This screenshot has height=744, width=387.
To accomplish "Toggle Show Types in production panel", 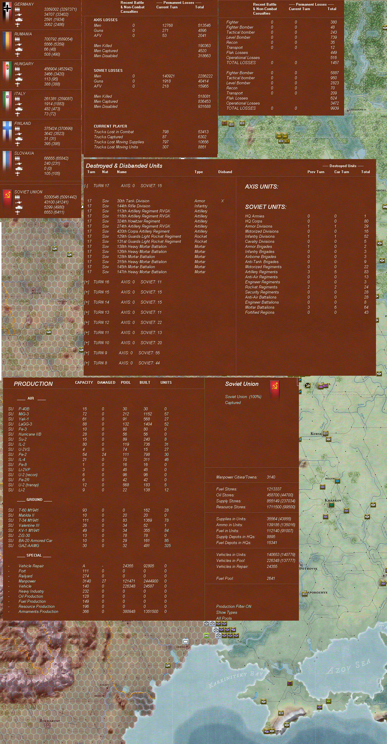I will pos(227,612).
